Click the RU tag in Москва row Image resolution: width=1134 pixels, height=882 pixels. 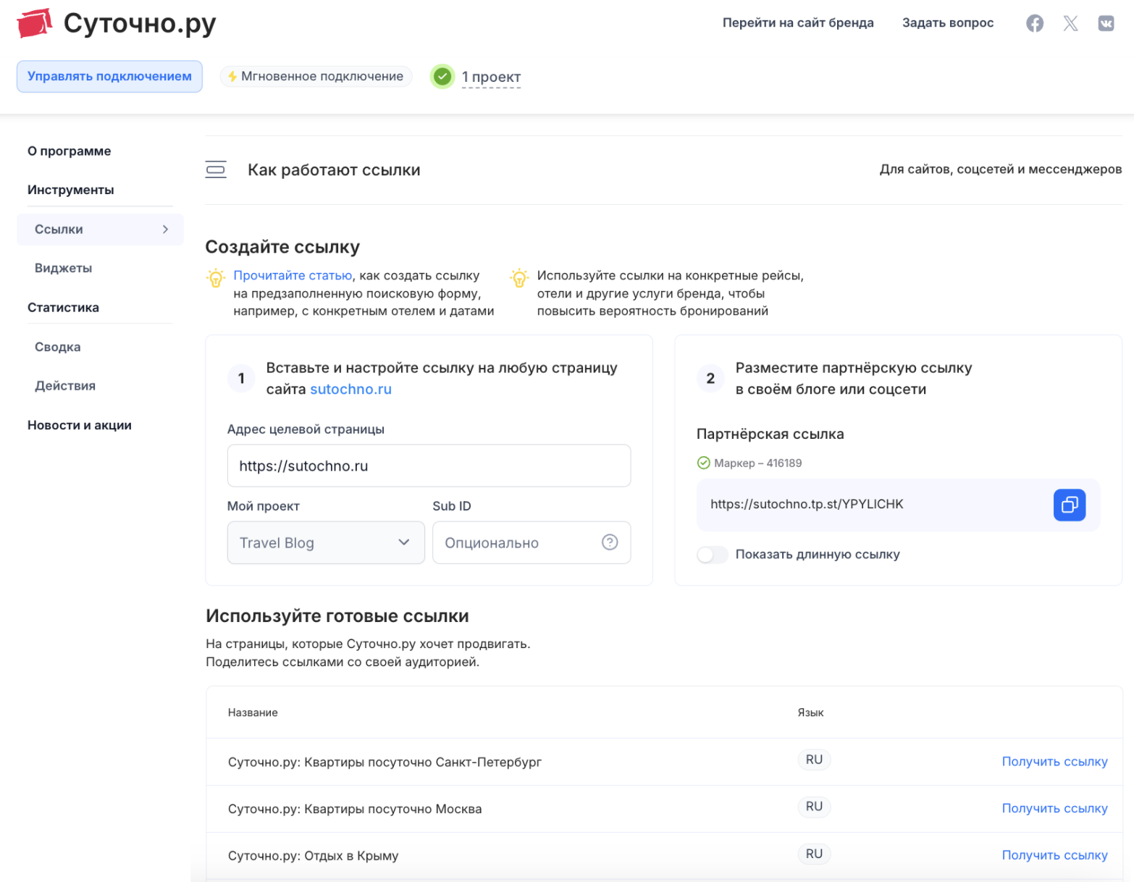[814, 807]
